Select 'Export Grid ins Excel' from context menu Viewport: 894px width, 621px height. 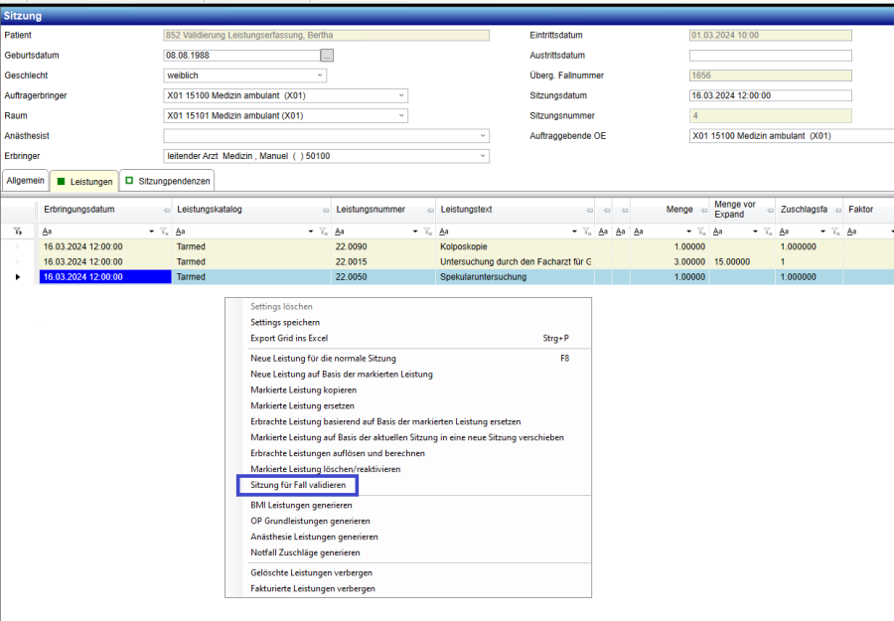(x=289, y=338)
